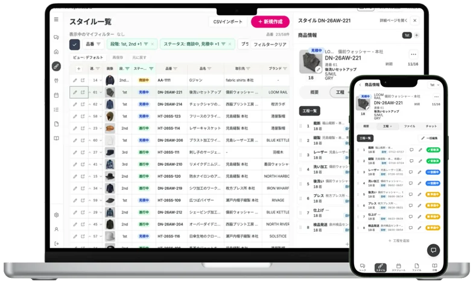Click the pink 新規作成 button
This screenshot has width=473, height=284.
(x=270, y=22)
